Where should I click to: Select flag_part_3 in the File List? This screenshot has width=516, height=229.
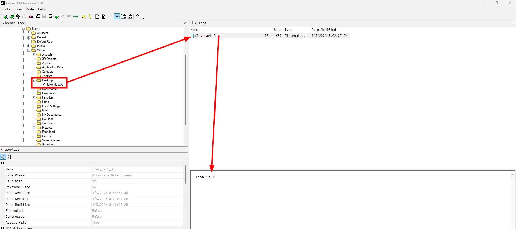[x=205, y=36]
